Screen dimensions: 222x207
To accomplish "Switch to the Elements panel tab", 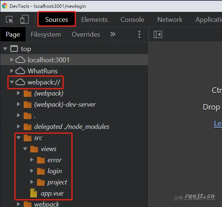I will (94, 20).
